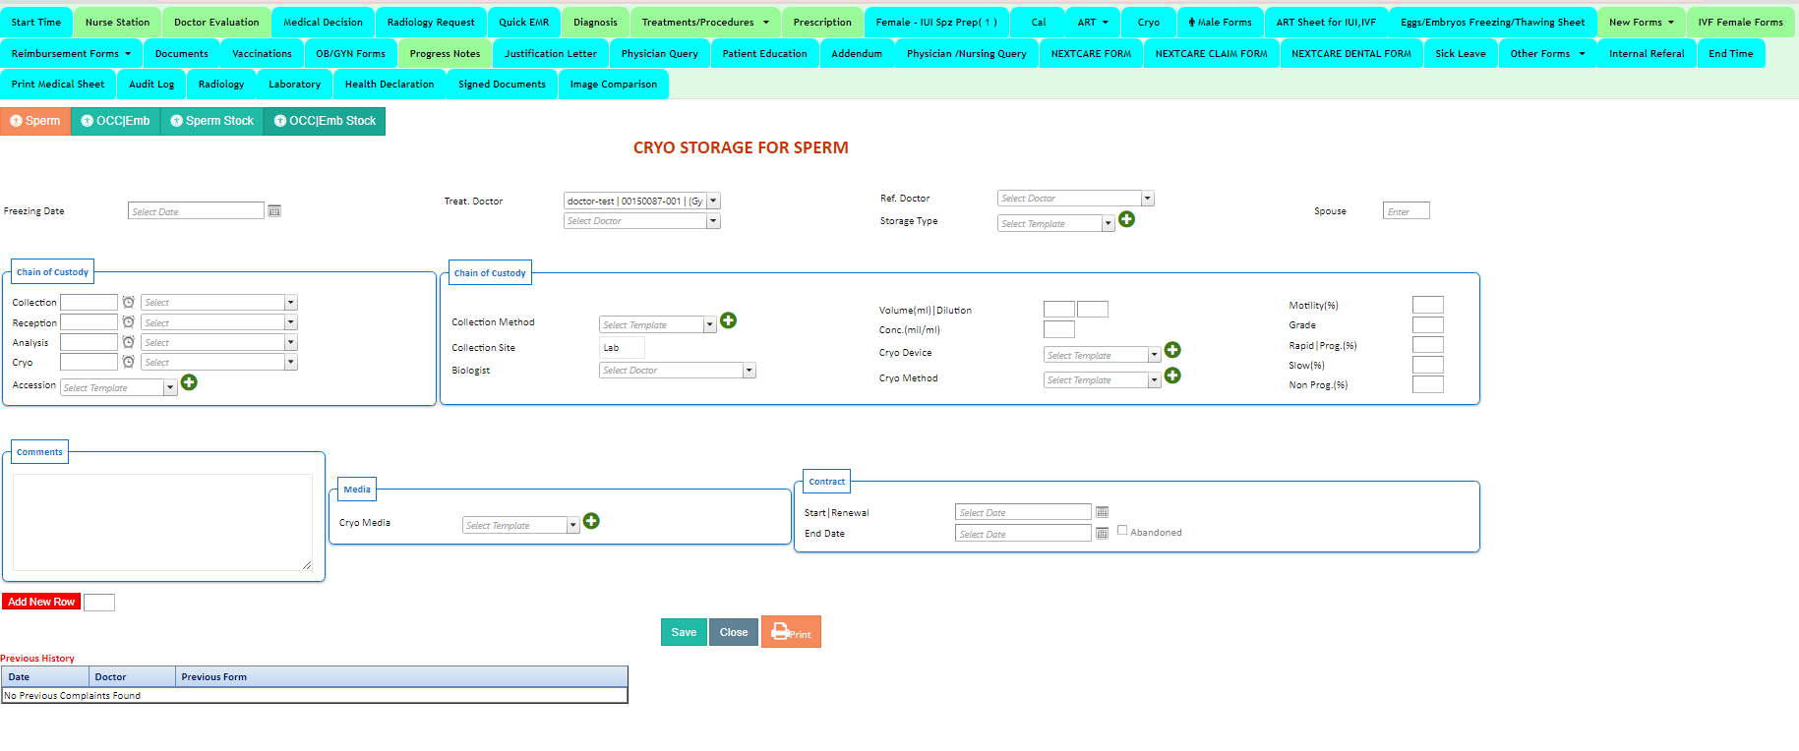This screenshot has width=1799, height=751.
Task: Click the End Date input field
Action: coord(1023,534)
